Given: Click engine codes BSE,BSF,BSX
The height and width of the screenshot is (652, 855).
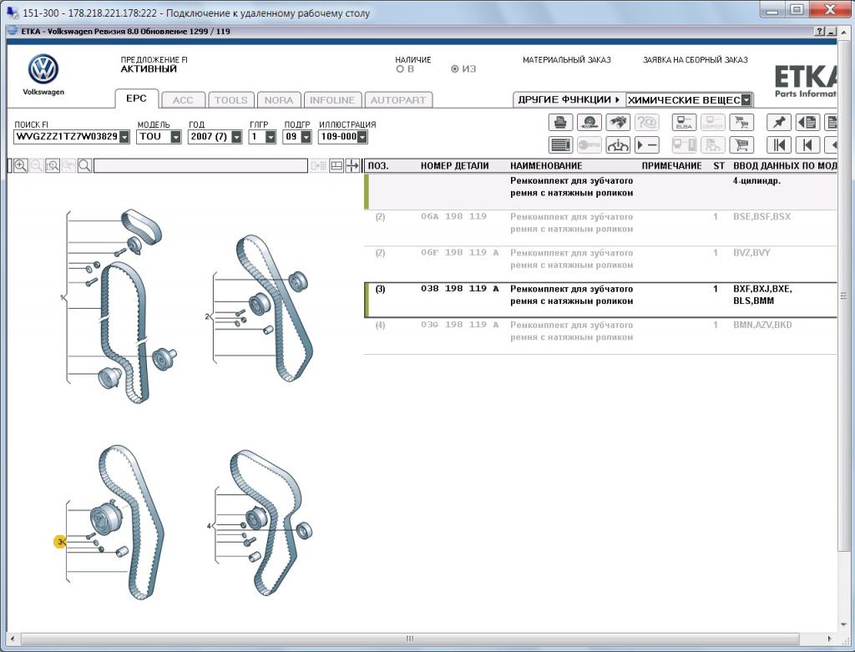Looking at the screenshot, I should click(761, 216).
